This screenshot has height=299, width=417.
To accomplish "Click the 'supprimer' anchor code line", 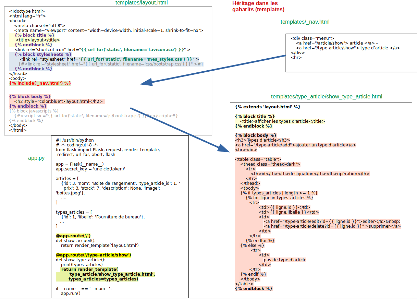I will click(332, 226).
